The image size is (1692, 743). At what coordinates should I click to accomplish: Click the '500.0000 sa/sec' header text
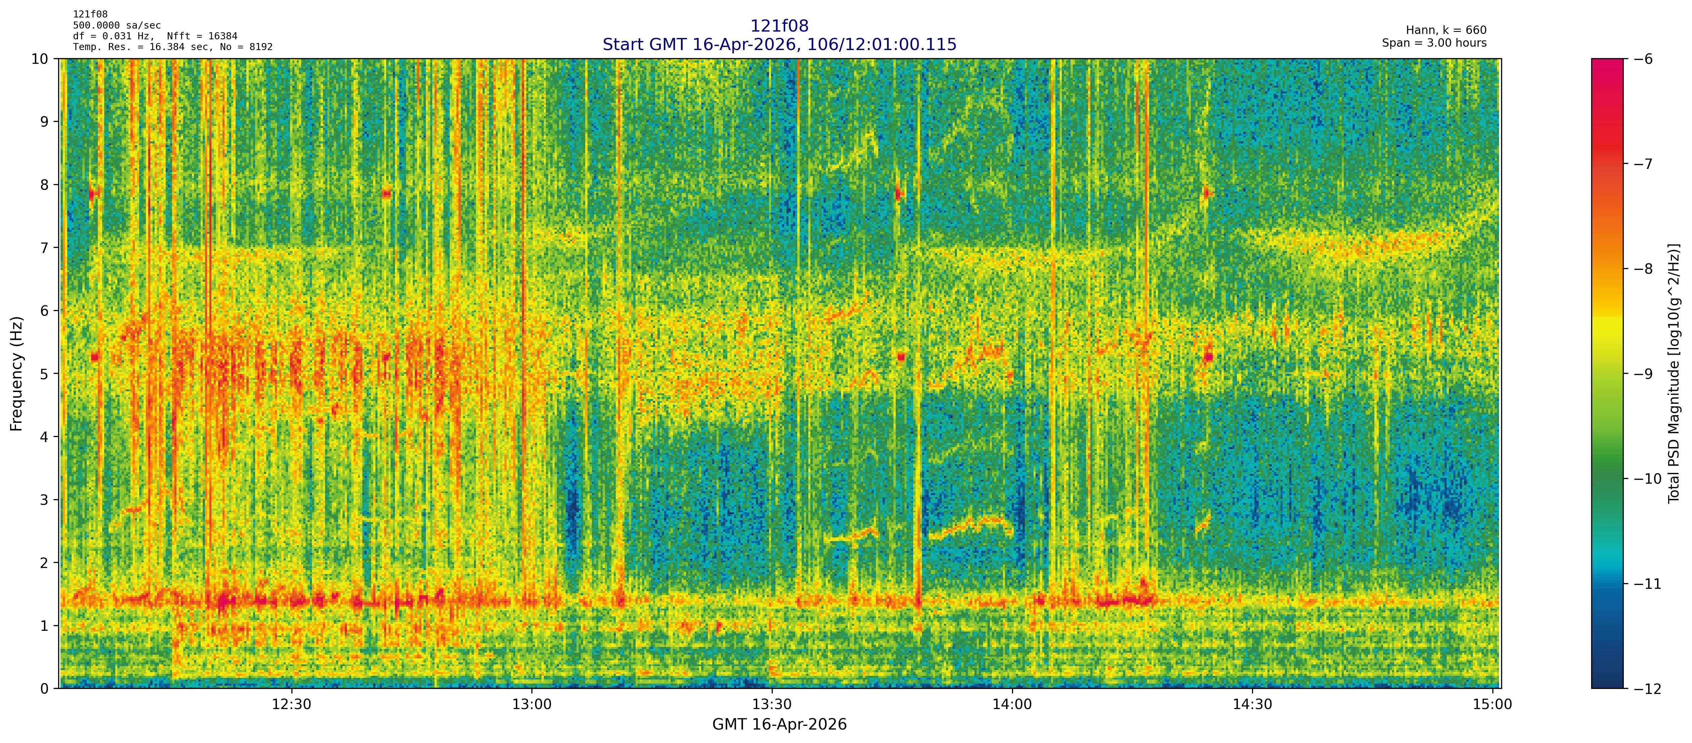click(x=116, y=25)
